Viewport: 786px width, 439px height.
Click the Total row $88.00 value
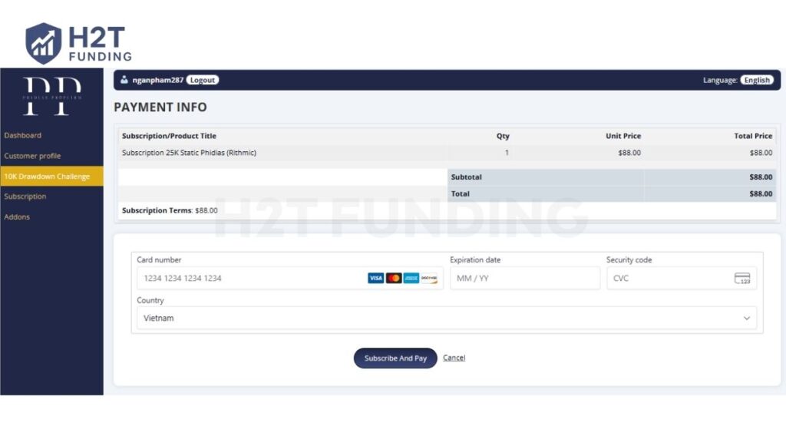coord(761,194)
